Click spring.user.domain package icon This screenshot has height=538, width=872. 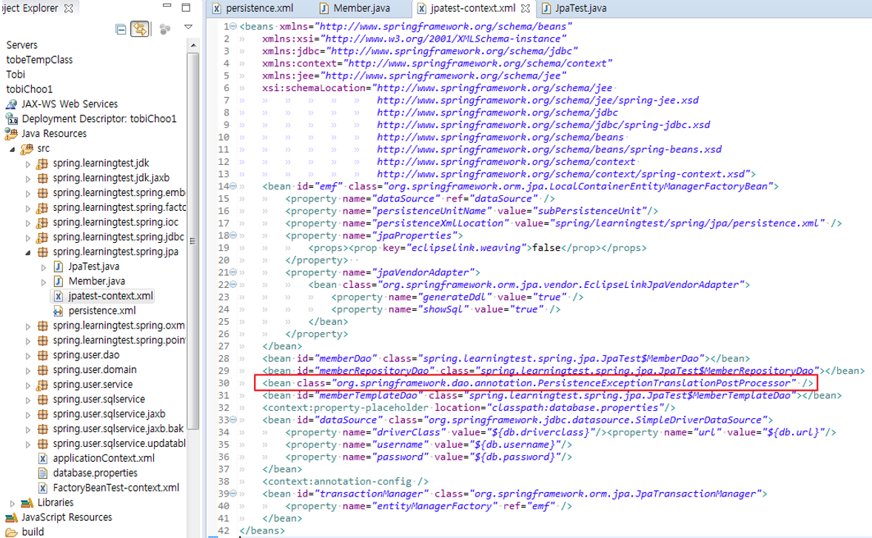(x=42, y=370)
